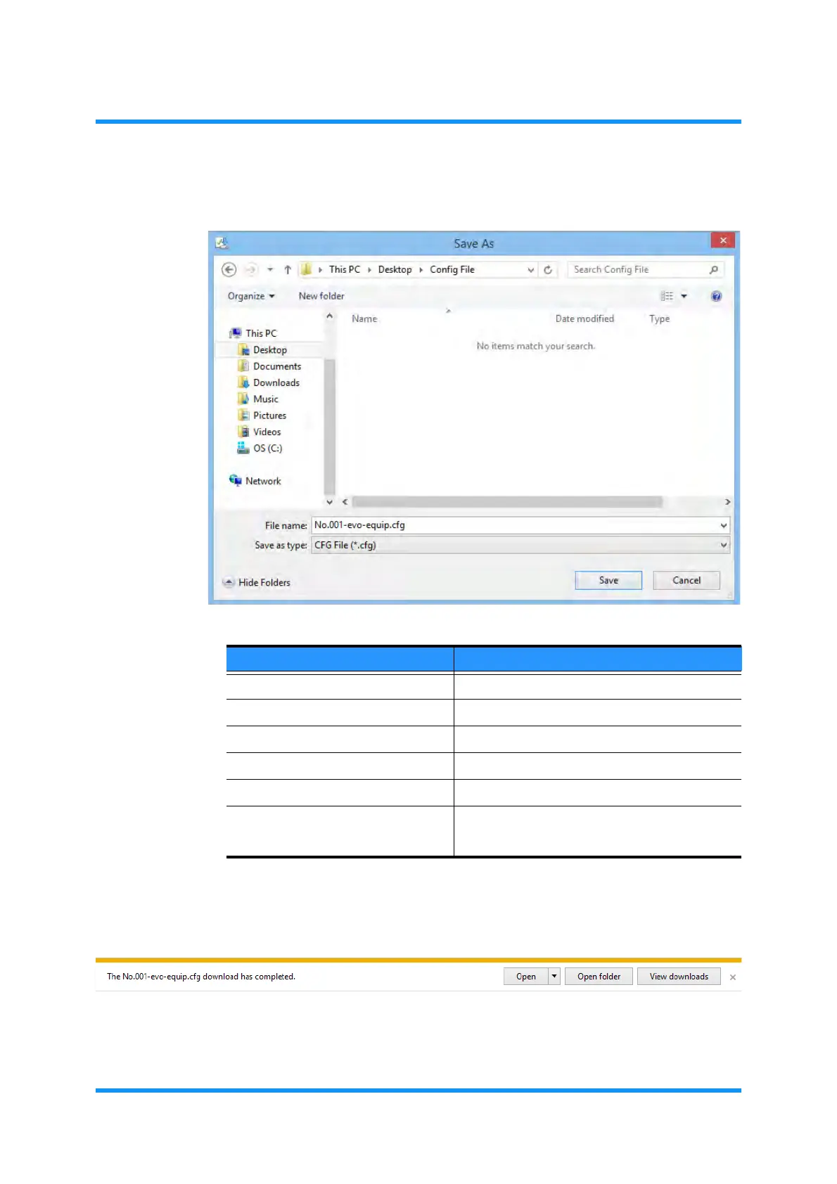Image resolution: width=837 pixels, height=1184 pixels.
Task: Change the view layout icon
Action: [667, 296]
